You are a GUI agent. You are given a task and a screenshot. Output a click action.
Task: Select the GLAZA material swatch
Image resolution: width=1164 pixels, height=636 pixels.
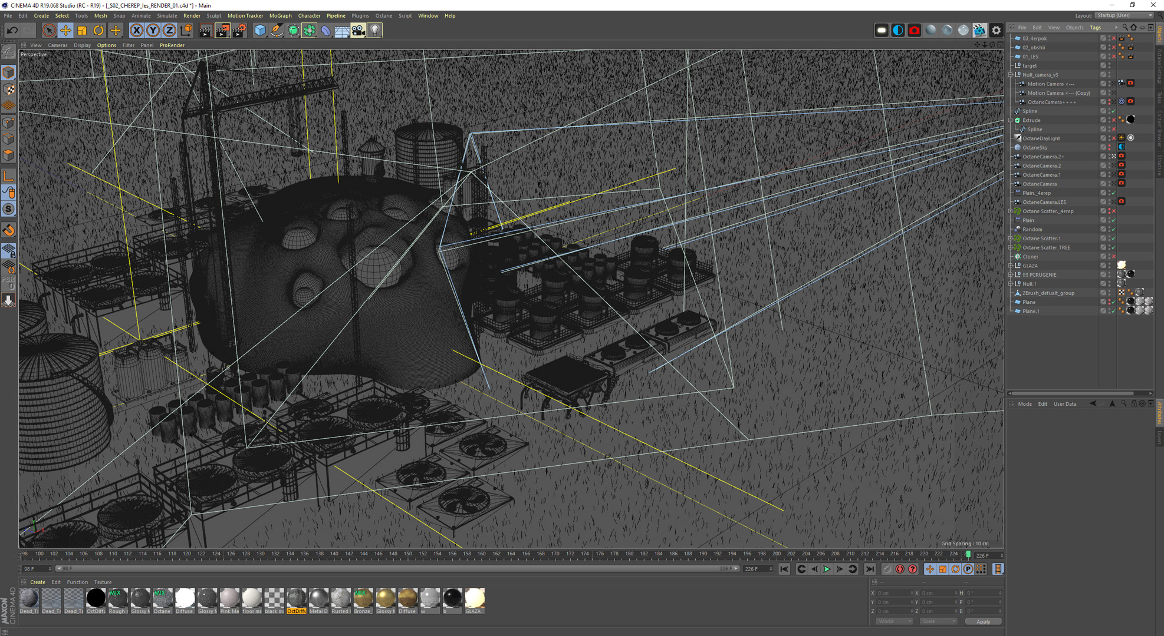tap(474, 598)
